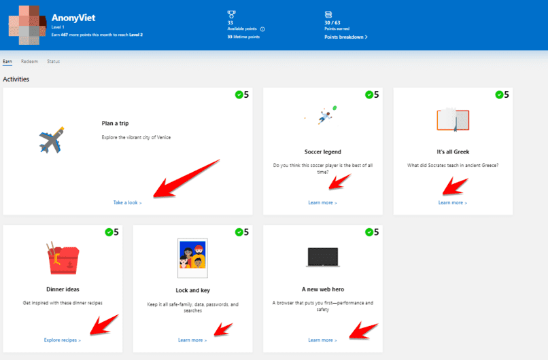Click the laptop icon on A new web hero card
The width and height of the screenshot is (548, 360).
pyautogui.click(x=323, y=257)
